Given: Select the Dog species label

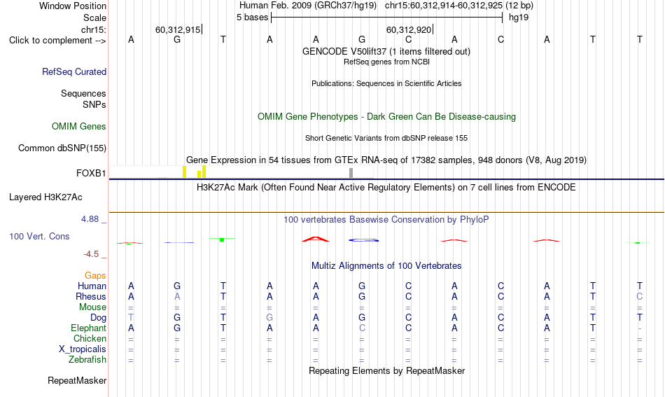Looking at the screenshot, I should (x=98, y=318).
